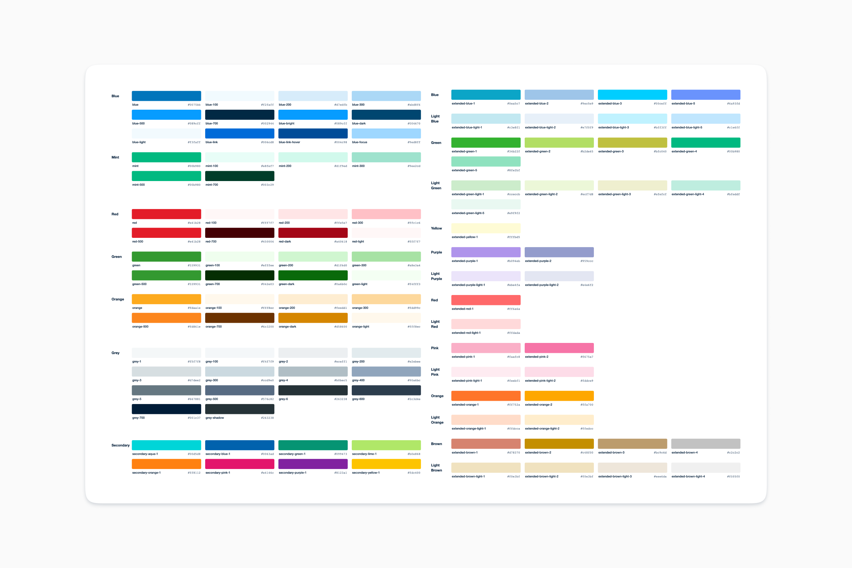Pick the extended-brown-4 grey swatch
This screenshot has width=852, height=568.
705,444
